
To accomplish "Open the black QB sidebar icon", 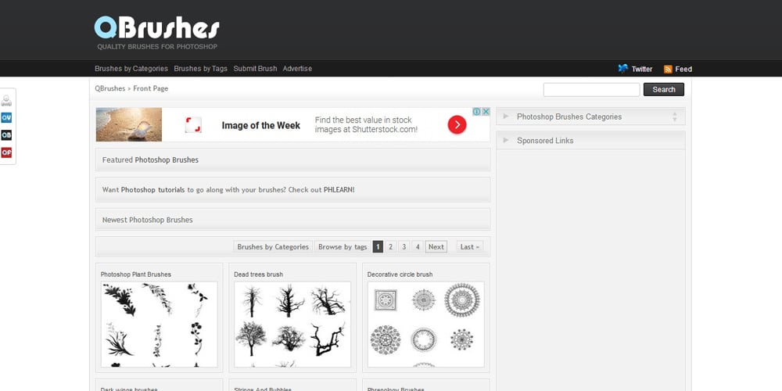I will 6,135.
